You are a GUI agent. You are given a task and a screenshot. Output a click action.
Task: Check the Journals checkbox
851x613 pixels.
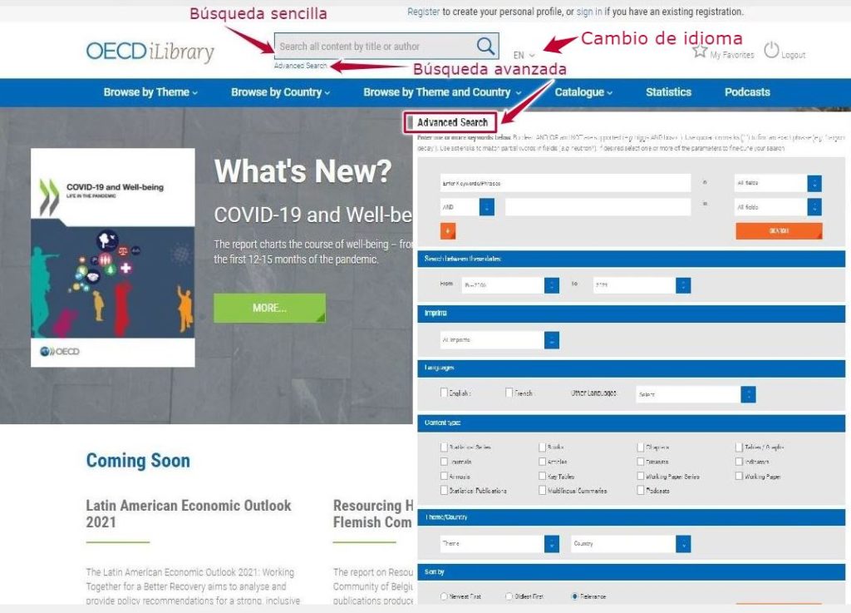coord(444,462)
